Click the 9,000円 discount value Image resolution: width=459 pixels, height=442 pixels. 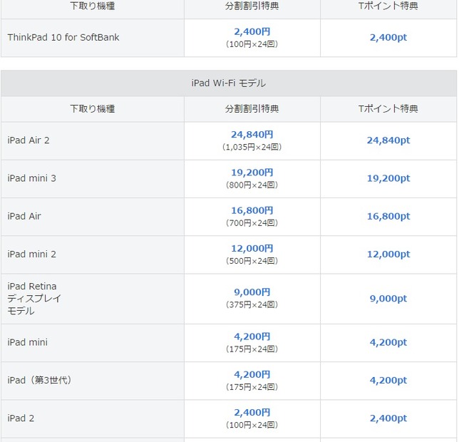pos(252,292)
